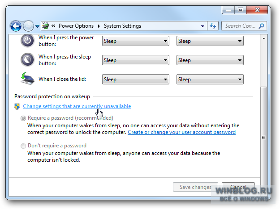Show hidden breadcrumb levels via double chevron
Screen dimensions: 280x209
click(53, 26)
